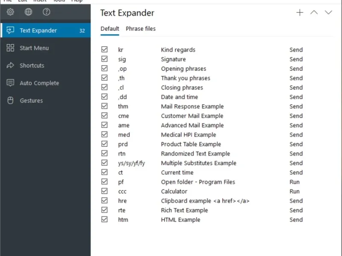Switch to the Phrase files tab
This screenshot has width=342, height=256.
(x=141, y=29)
